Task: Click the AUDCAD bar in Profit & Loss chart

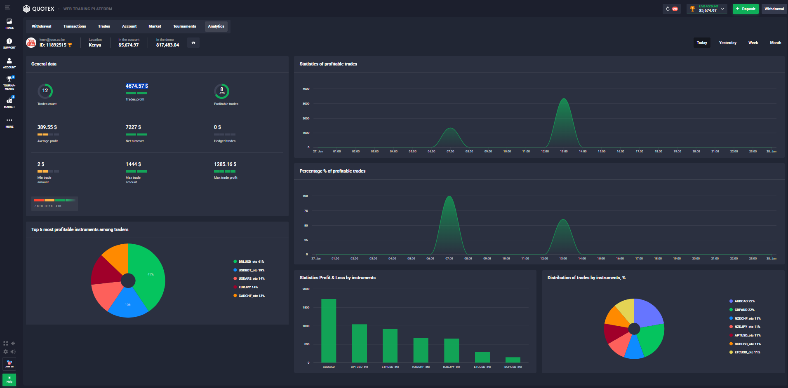Action: 329,331
